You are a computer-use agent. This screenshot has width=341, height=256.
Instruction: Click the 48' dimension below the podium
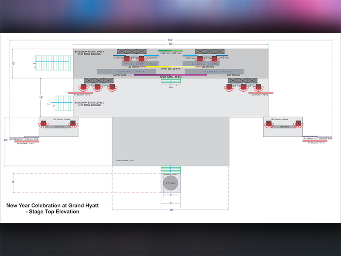[170, 210]
